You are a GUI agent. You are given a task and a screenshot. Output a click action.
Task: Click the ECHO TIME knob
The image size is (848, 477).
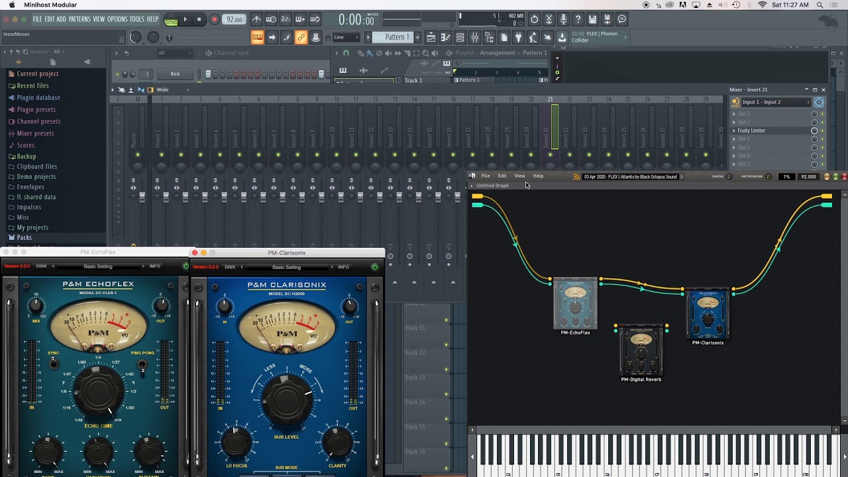[x=98, y=391]
